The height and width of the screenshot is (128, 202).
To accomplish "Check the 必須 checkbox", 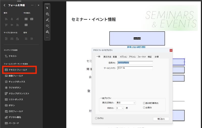I will point(144,108).
